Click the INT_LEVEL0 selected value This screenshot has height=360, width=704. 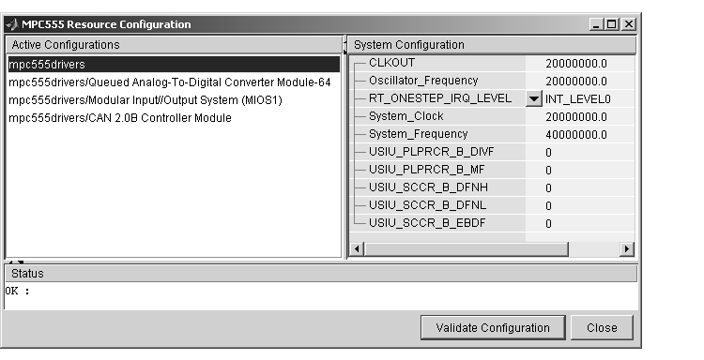point(578,99)
